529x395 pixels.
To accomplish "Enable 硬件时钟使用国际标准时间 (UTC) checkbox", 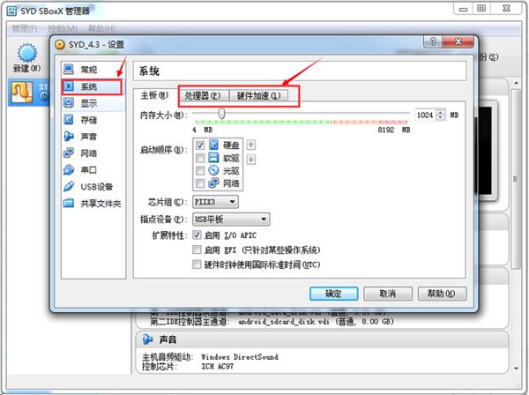I will click(x=197, y=265).
